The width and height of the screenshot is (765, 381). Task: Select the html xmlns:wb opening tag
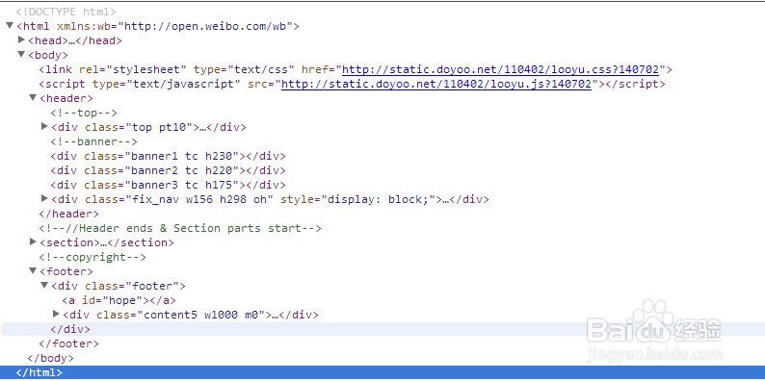pyautogui.click(x=158, y=26)
